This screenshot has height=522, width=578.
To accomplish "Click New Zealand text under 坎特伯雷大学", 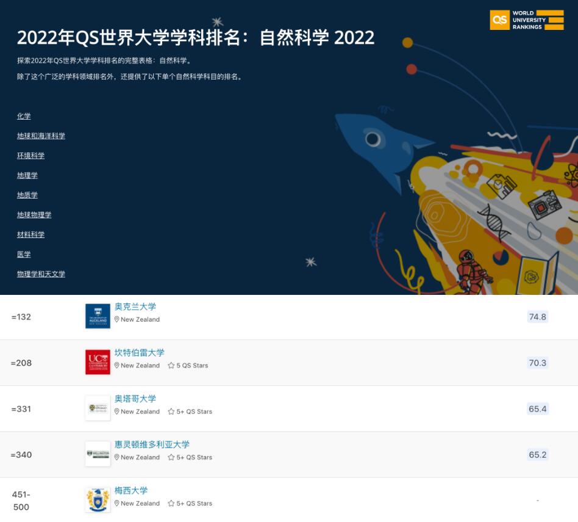I will [140, 366].
